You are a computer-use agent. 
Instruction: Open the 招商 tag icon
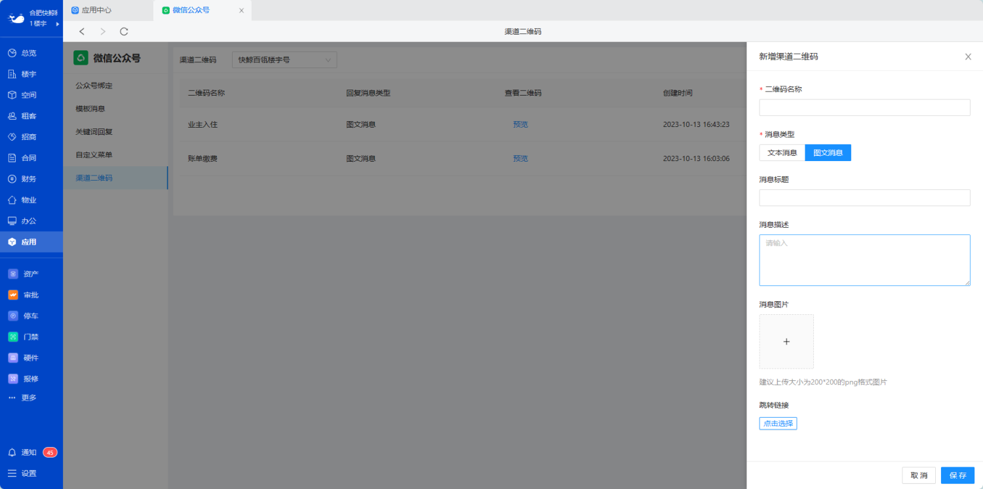[12, 137]
